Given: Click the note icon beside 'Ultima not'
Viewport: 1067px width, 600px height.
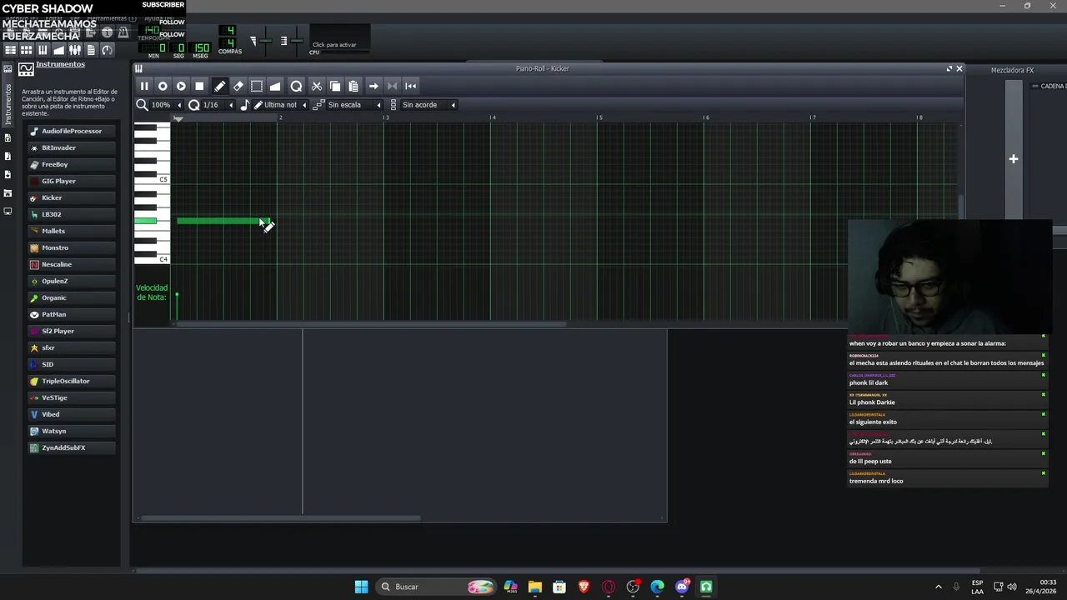Looking at the screenshot, I should 244,105.
